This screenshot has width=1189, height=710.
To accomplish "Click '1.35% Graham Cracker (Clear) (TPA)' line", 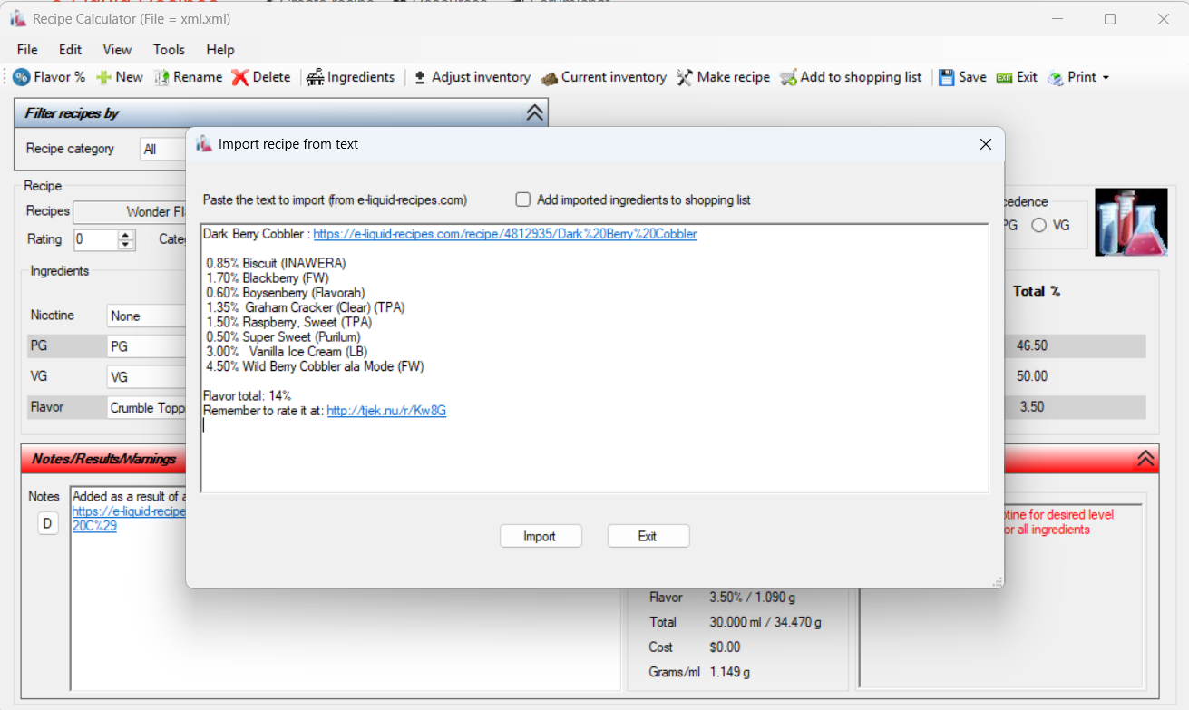I will (x=306, y=307).
